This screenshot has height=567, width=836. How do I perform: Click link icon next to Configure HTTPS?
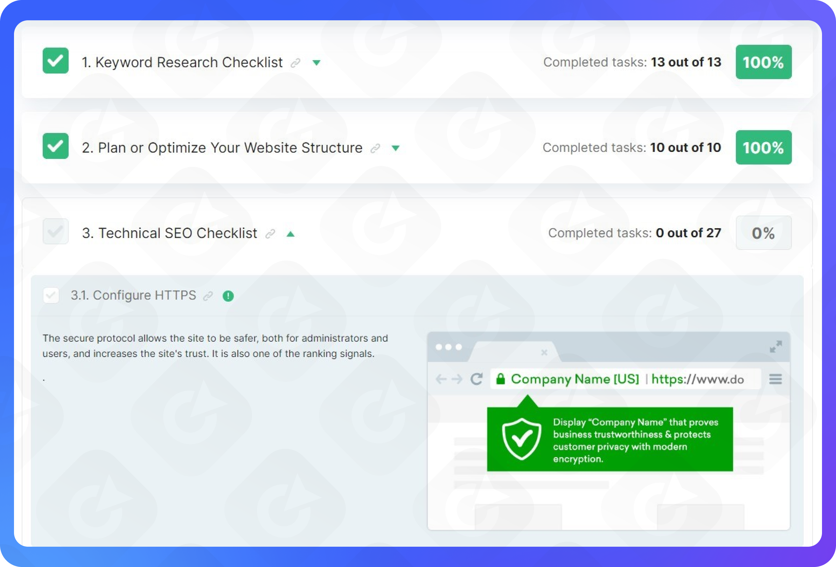(208, 296)
